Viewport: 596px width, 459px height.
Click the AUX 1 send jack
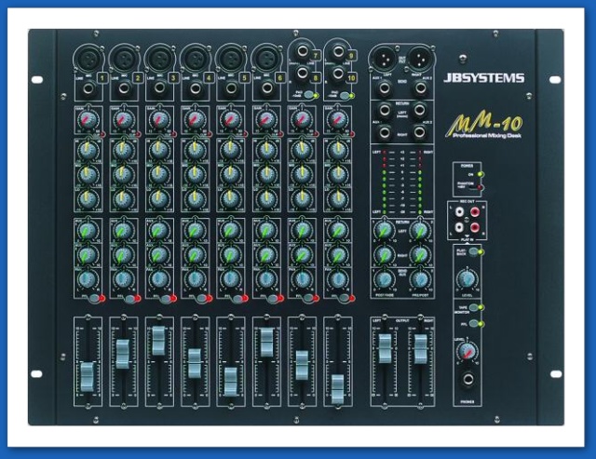pyautogui.click(x=385, y=88)
